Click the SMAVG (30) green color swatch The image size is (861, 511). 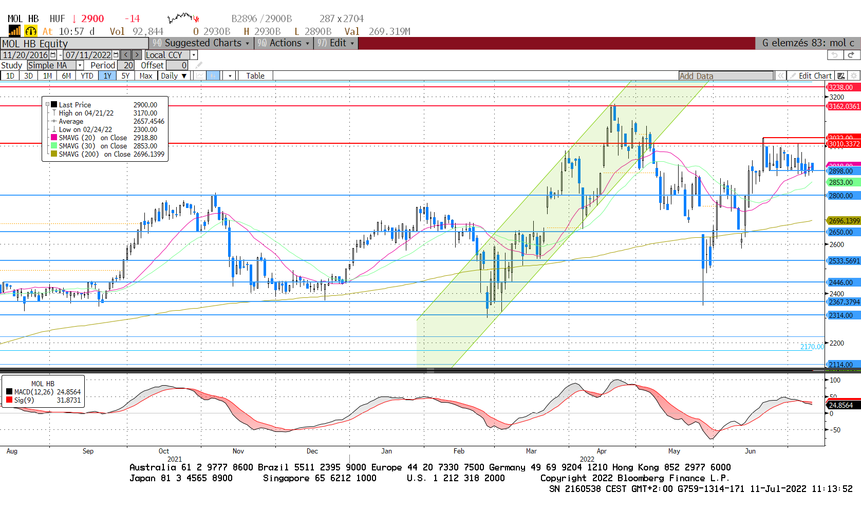[54, 146]
